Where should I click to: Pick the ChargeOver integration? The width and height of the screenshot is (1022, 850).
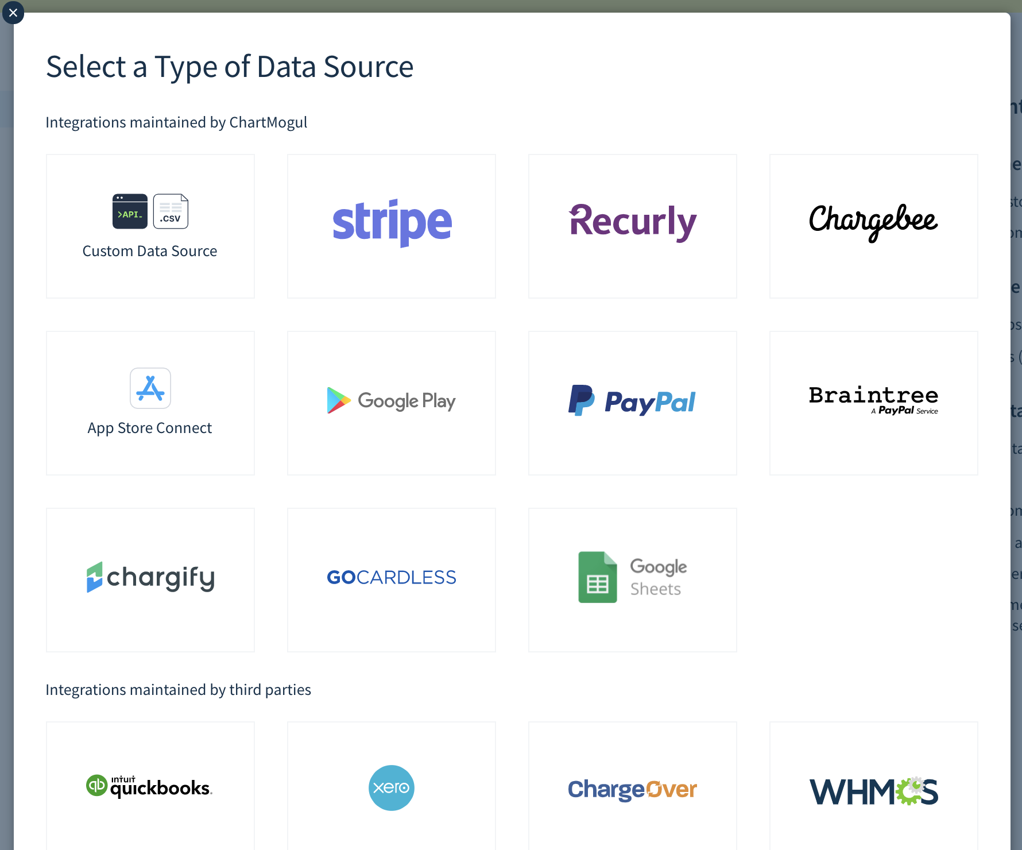pos(633,787)
